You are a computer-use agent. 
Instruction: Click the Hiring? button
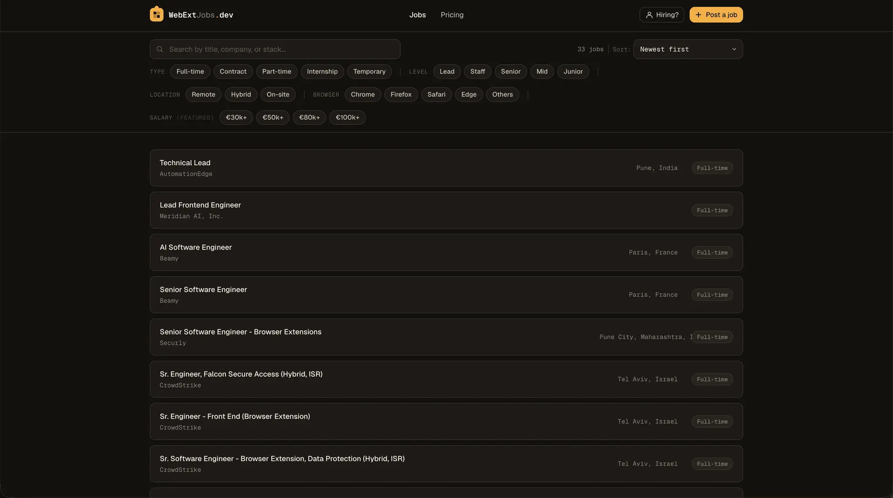pyautogui.click(x=662, y=15)
